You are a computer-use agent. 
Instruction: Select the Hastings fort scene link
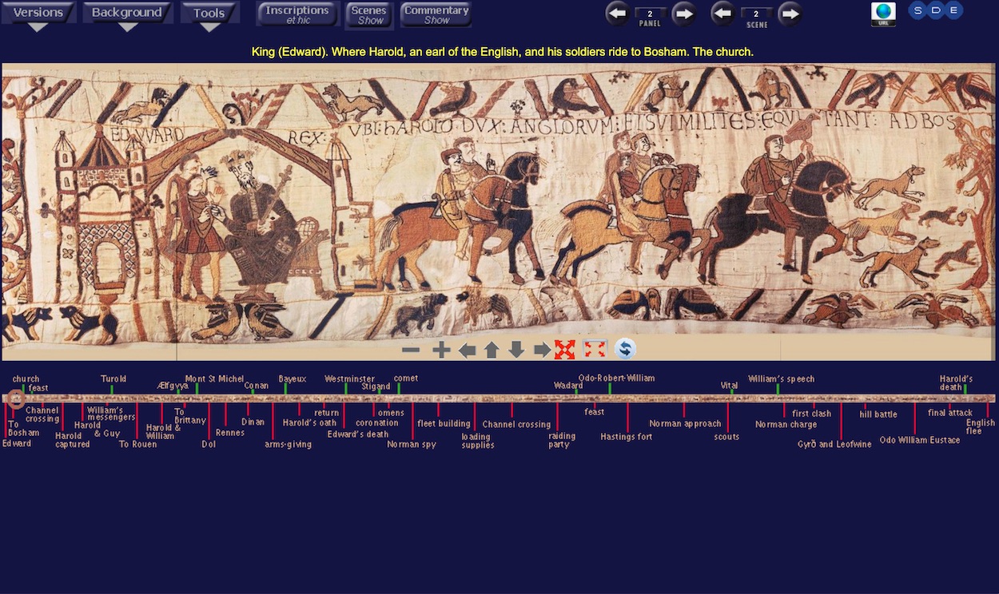point(627,437)
